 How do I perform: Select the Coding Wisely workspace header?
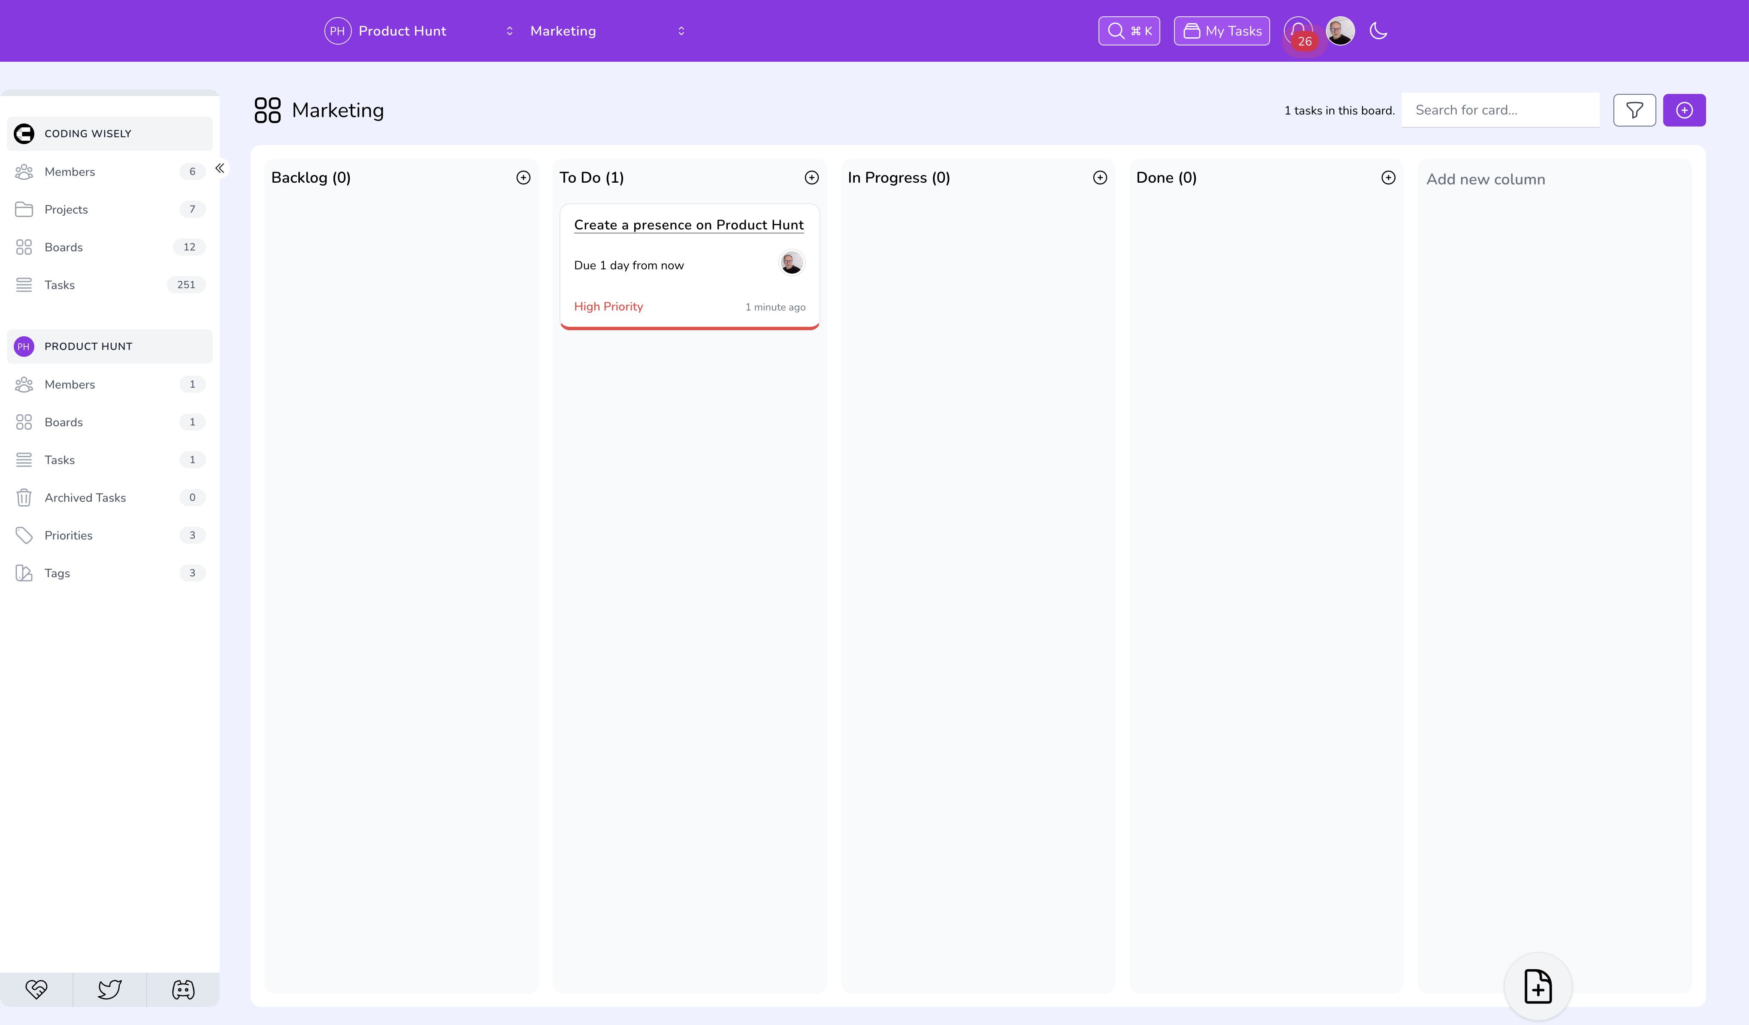[110, 134]
